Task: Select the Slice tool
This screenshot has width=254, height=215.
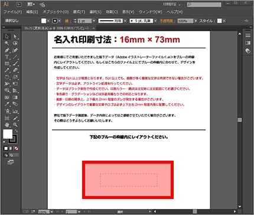Action: [15, 118]
